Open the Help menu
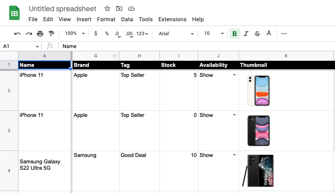335x193 pixels. pos(198,19)
